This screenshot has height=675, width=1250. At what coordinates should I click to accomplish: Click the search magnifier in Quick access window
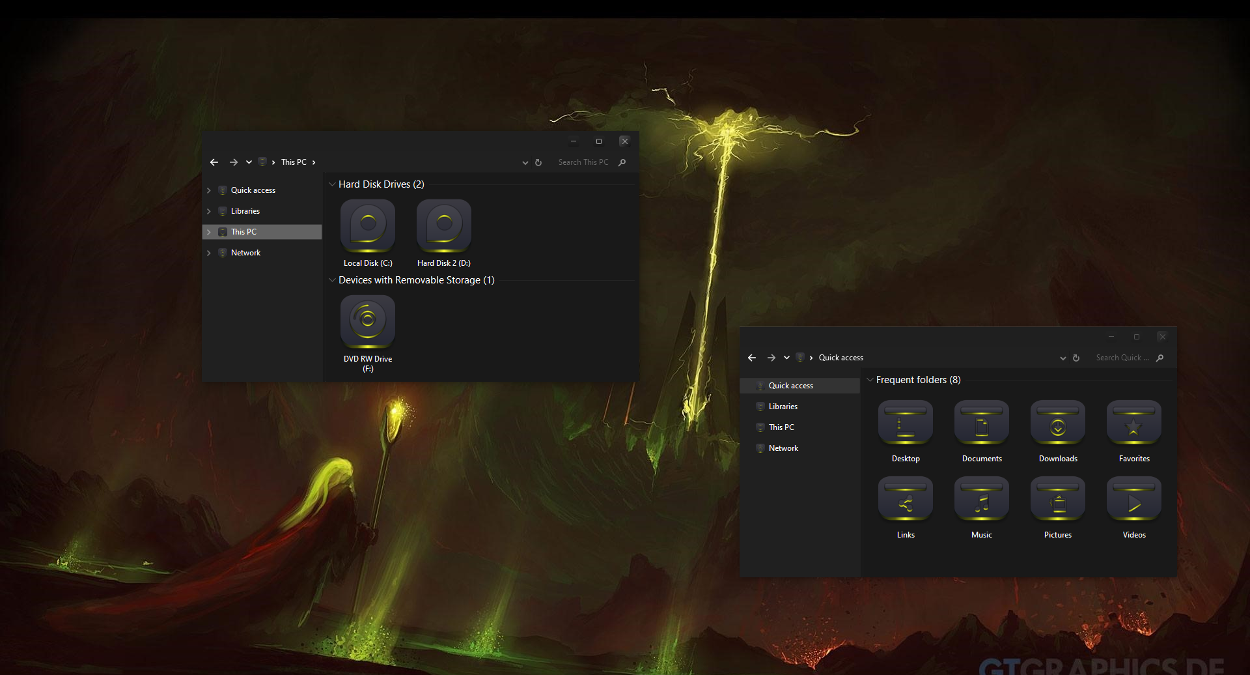(1160, 358)
